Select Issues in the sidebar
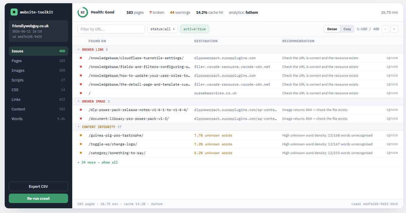 (38, 51)
